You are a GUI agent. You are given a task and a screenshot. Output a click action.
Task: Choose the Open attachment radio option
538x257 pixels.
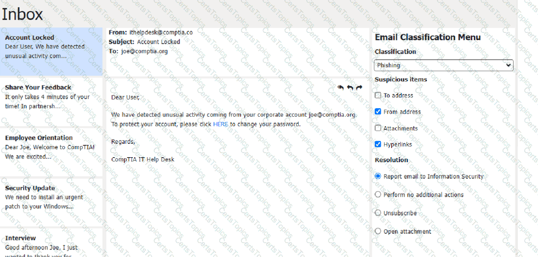tap(378, 231)
